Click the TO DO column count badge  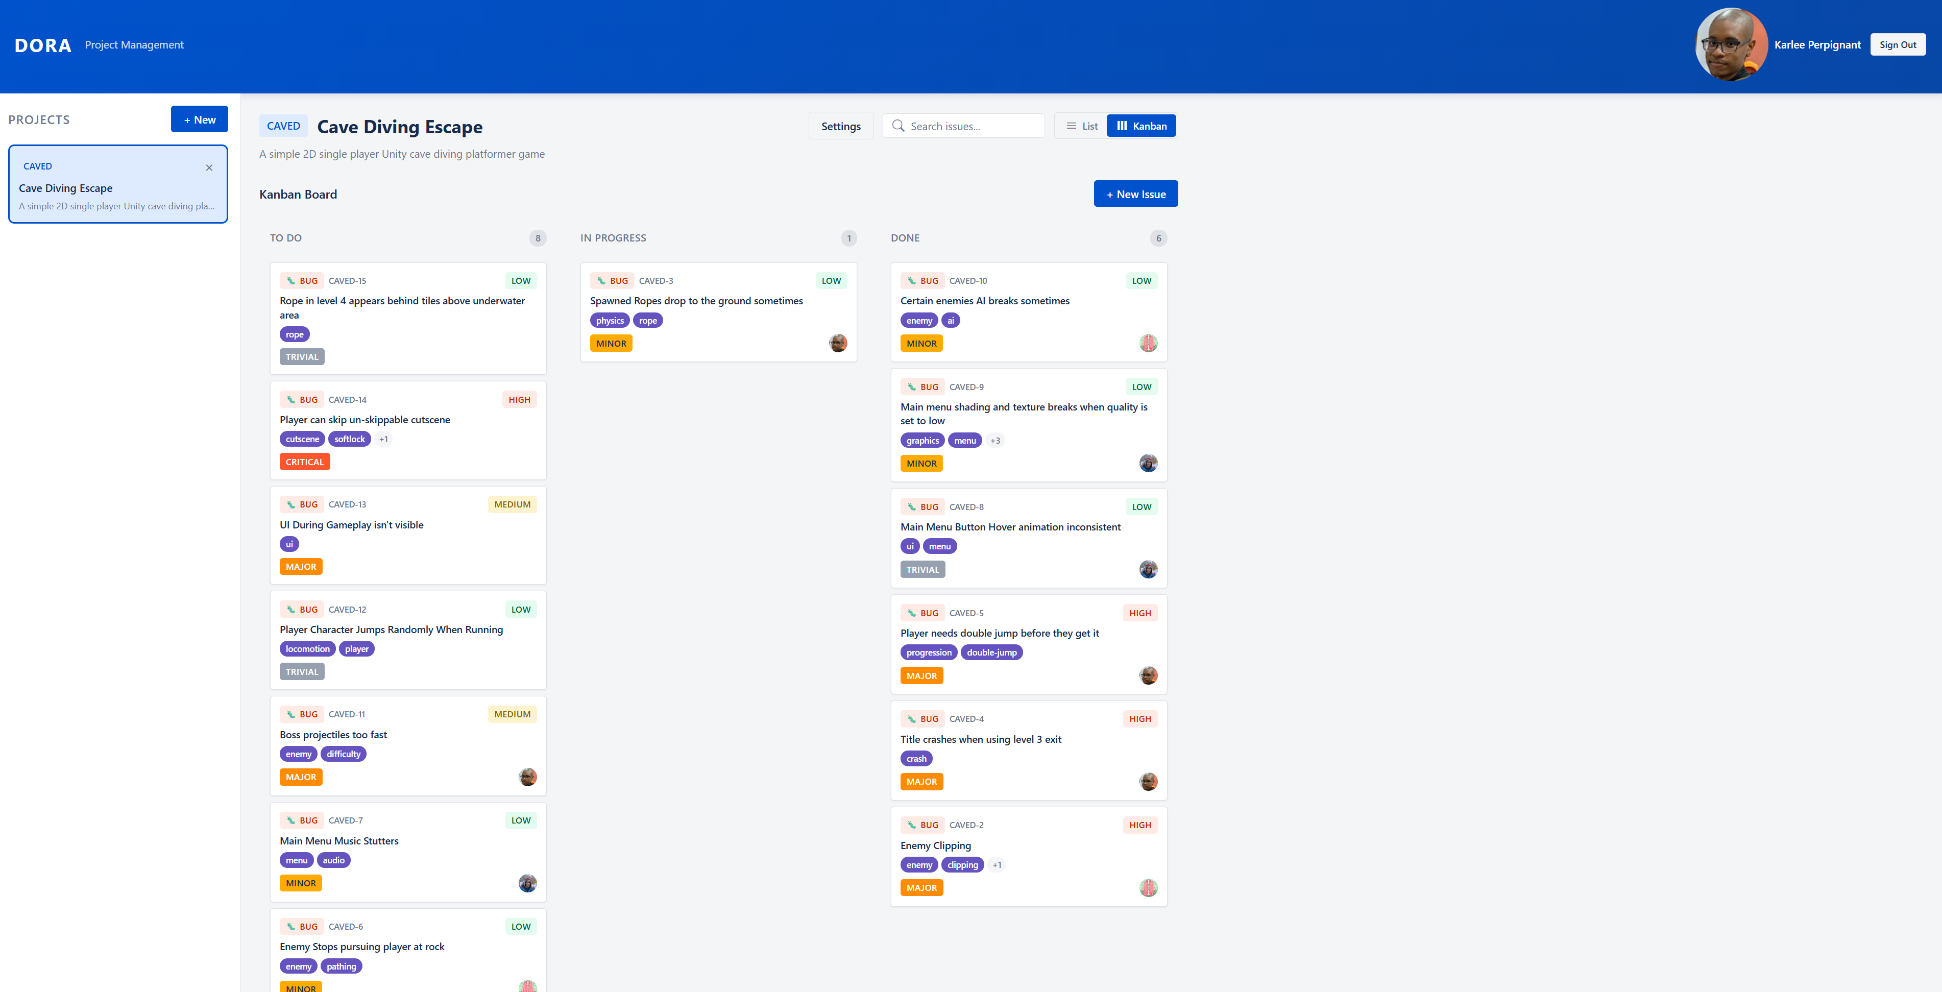(538, 238)
